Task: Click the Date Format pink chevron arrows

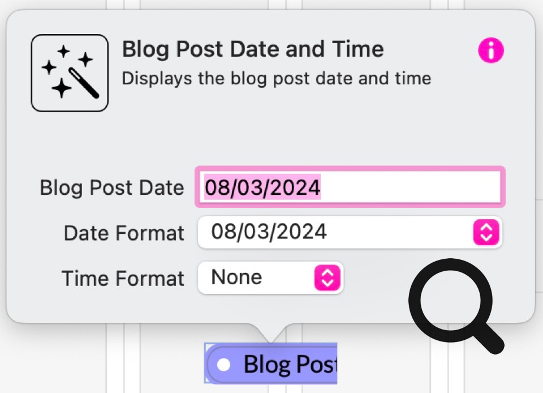Action: [486, 232]
